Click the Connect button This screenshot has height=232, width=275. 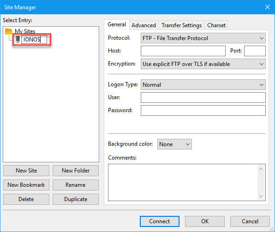click(160, 221)
